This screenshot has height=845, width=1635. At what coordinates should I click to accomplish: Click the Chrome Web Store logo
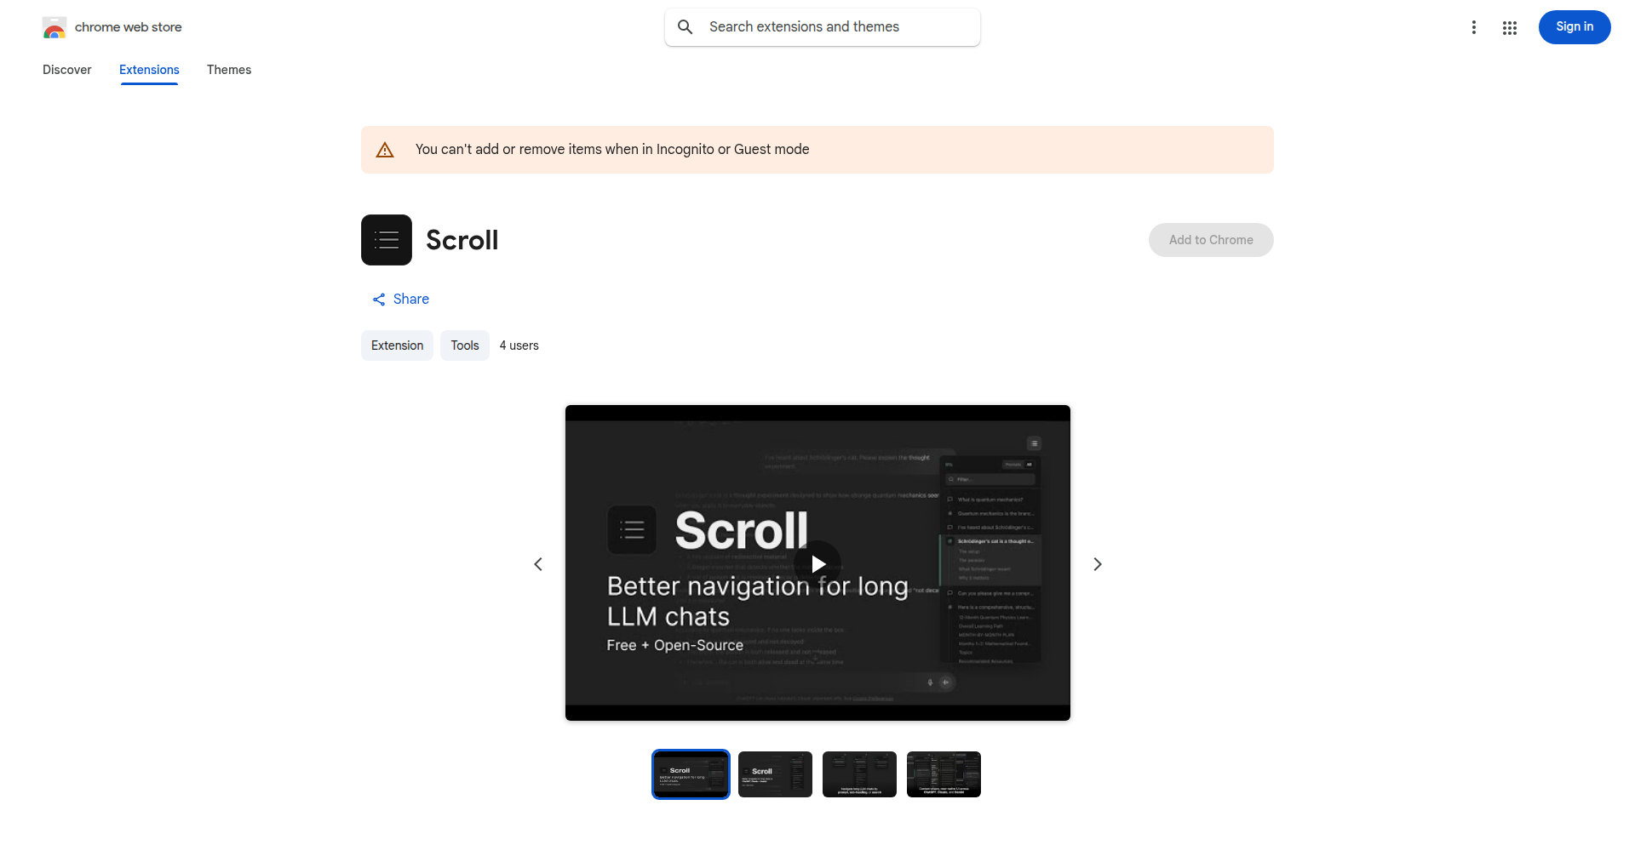(54, 27)
